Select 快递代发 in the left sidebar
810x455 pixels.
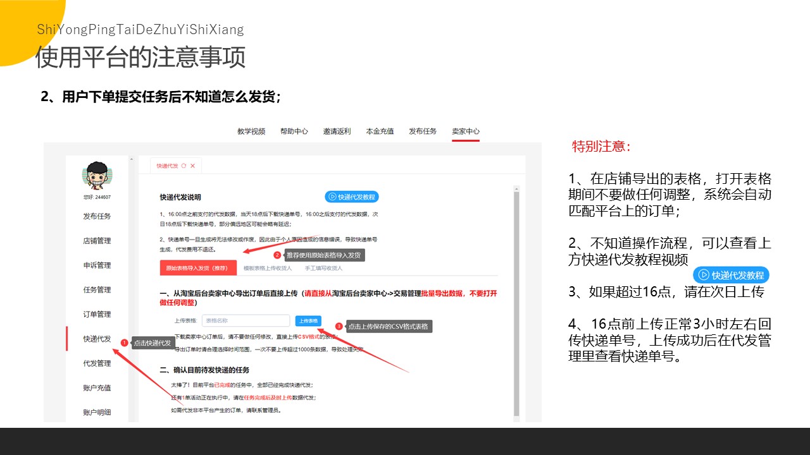97,339
